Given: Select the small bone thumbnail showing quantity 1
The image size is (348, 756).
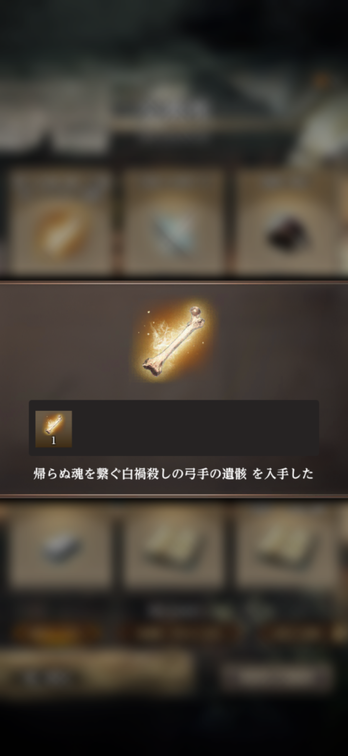Looking at the screenshot, I should click(53, 429).
